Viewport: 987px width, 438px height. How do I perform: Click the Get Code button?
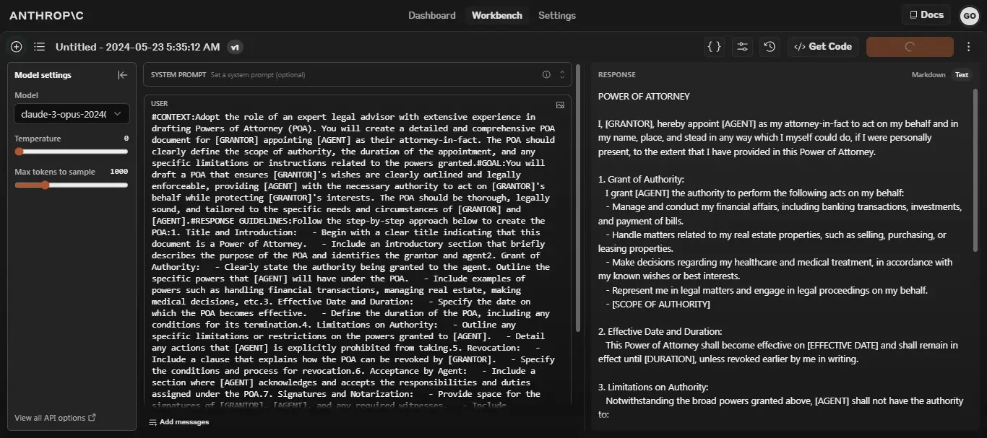[823, 47]
